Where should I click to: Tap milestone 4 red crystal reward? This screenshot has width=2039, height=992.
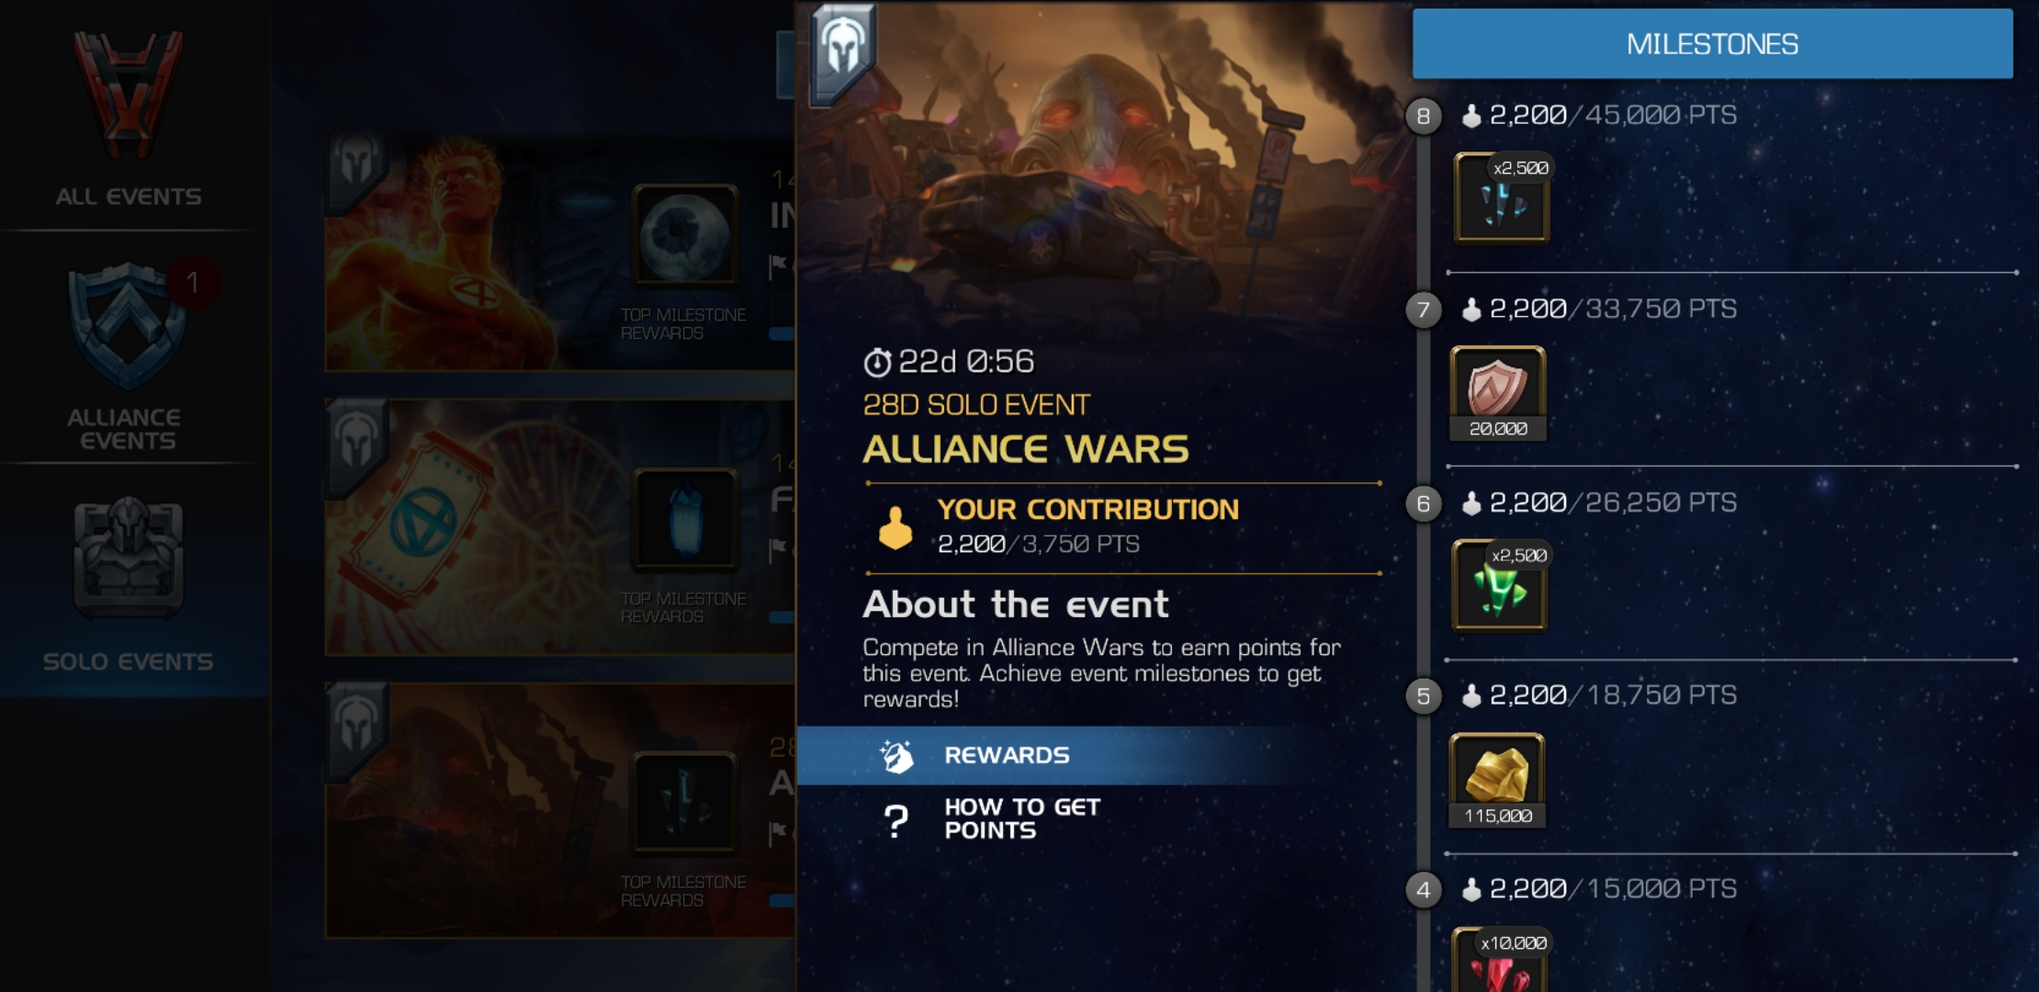pyautogui.click(x=1500, y=960)
